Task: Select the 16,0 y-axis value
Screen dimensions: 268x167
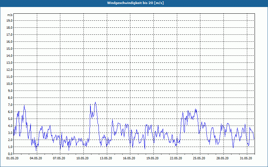Action: click(9, 41)
